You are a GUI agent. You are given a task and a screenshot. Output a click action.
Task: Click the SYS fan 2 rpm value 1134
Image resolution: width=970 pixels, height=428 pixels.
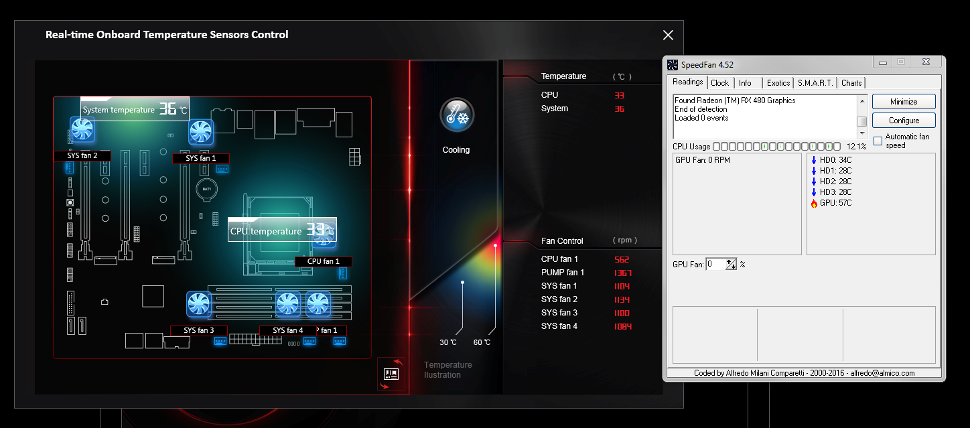[622, 299]
